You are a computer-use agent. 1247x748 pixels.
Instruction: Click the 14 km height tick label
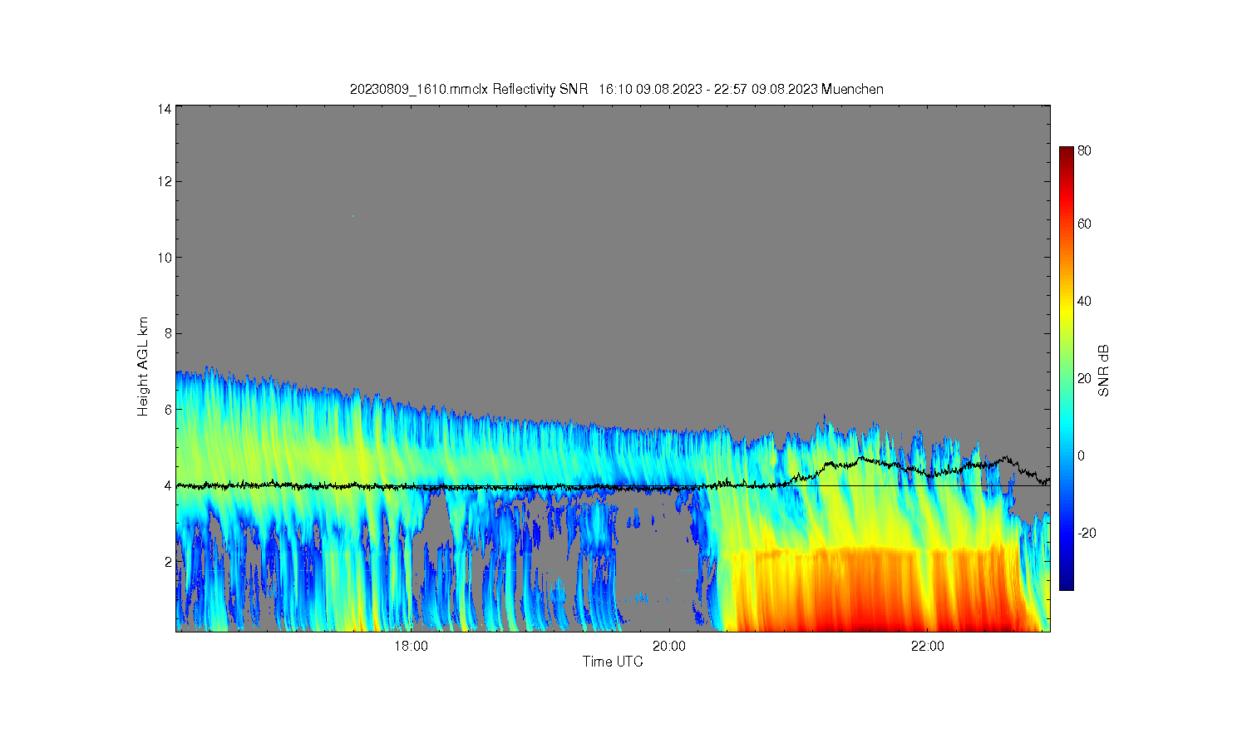coord(165,109)
